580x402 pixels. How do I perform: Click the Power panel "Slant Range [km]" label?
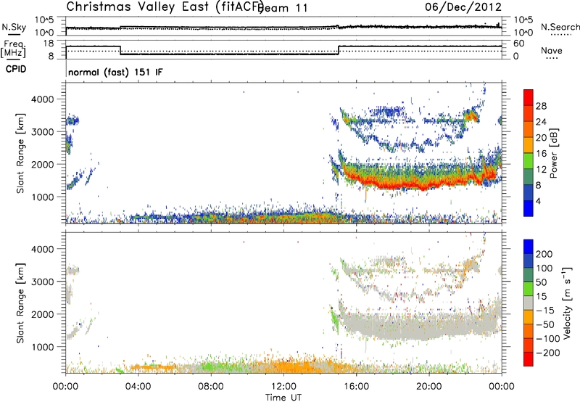click(x=20, y=153)
